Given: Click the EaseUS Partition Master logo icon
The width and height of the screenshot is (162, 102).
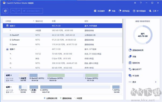Looking at the screenshot, I should tap(4, 3).
